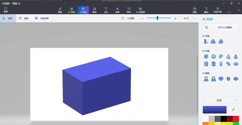Open the Stickers tab
Screen dimensions: 242x125
tap(95, 10)
